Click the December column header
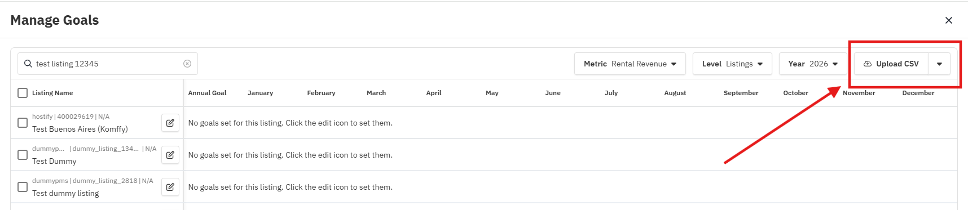The image size is (968, 210). coord(918,93)
